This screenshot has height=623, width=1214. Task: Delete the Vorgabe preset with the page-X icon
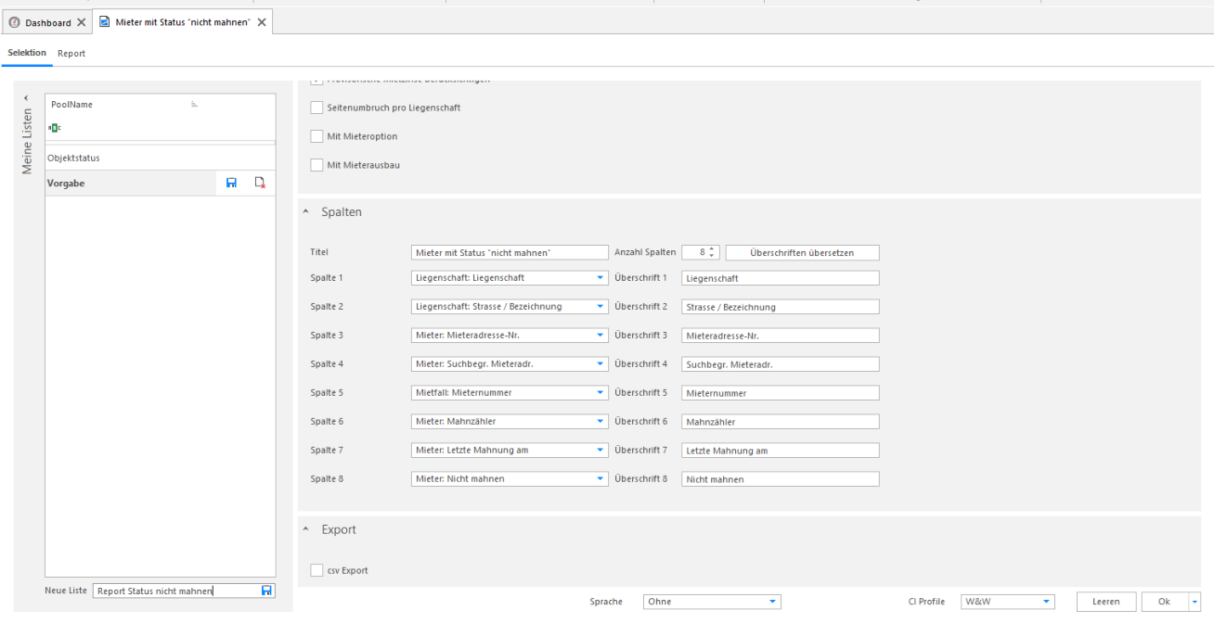click(x=261, y=184)
